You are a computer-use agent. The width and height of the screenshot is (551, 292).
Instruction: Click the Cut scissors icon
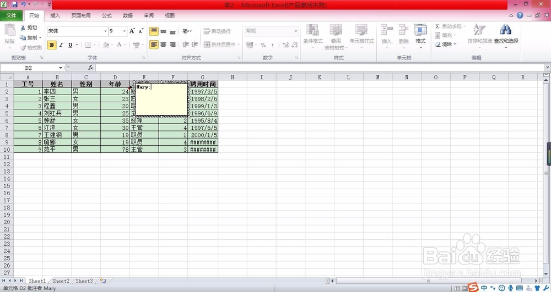pyautogui.click(x=23, y=27)
